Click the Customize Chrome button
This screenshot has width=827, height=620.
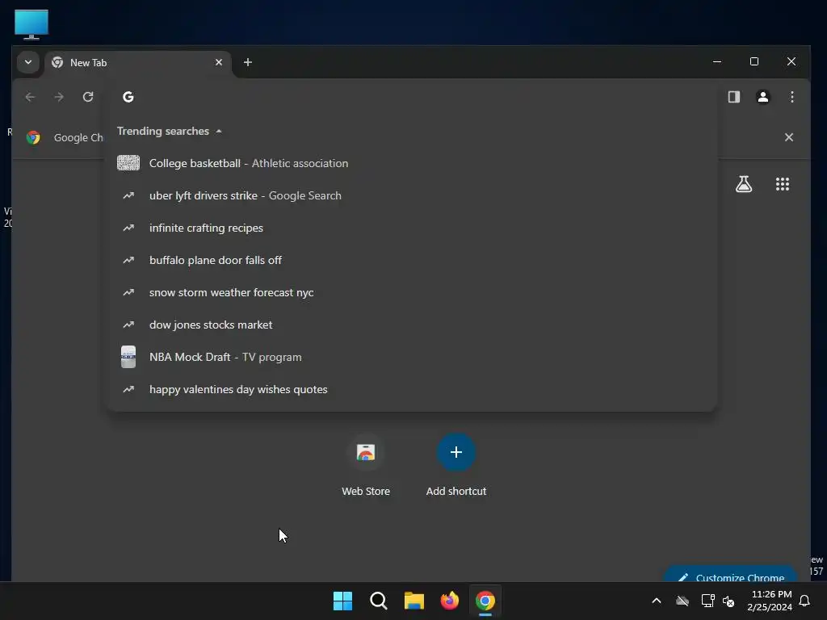click(730, 575)
